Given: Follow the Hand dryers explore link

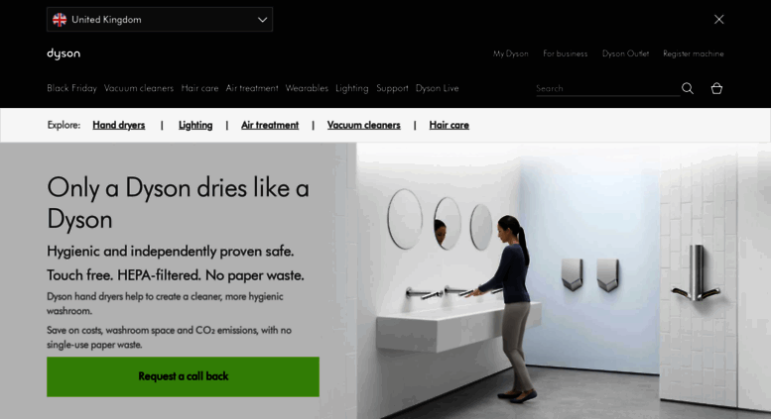Looking at the screenshot, I should tap(119, 125).
